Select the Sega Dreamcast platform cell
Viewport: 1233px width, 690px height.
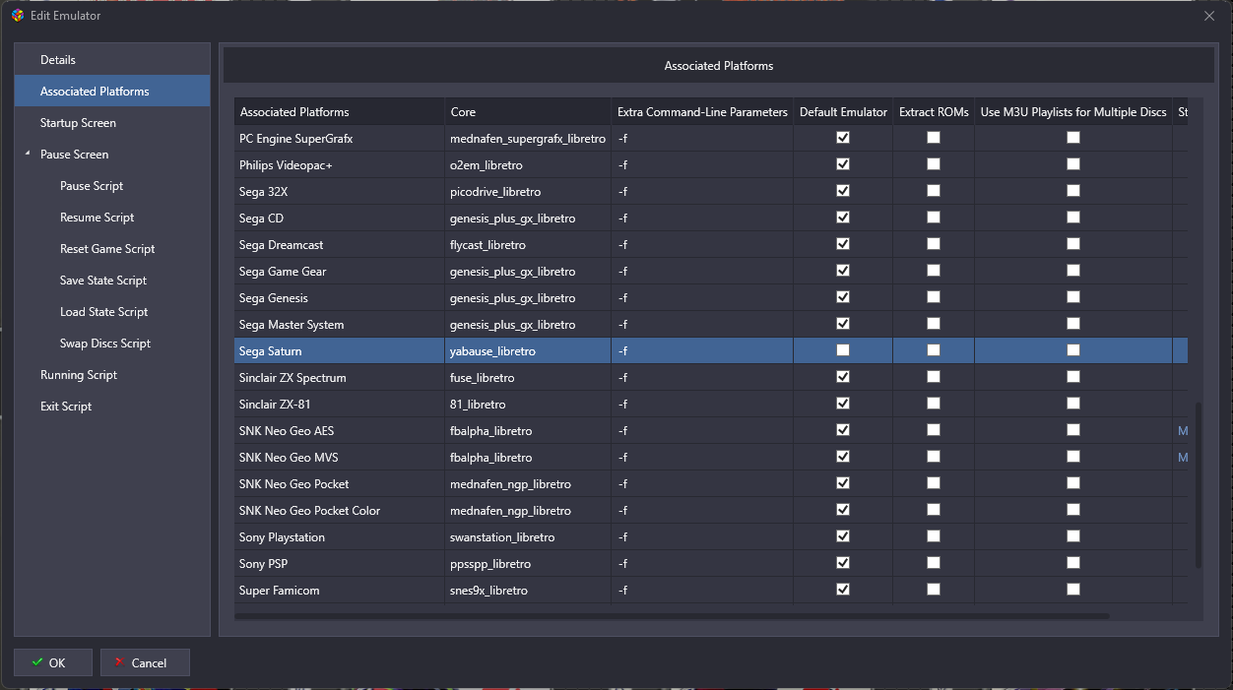[339, 244]
